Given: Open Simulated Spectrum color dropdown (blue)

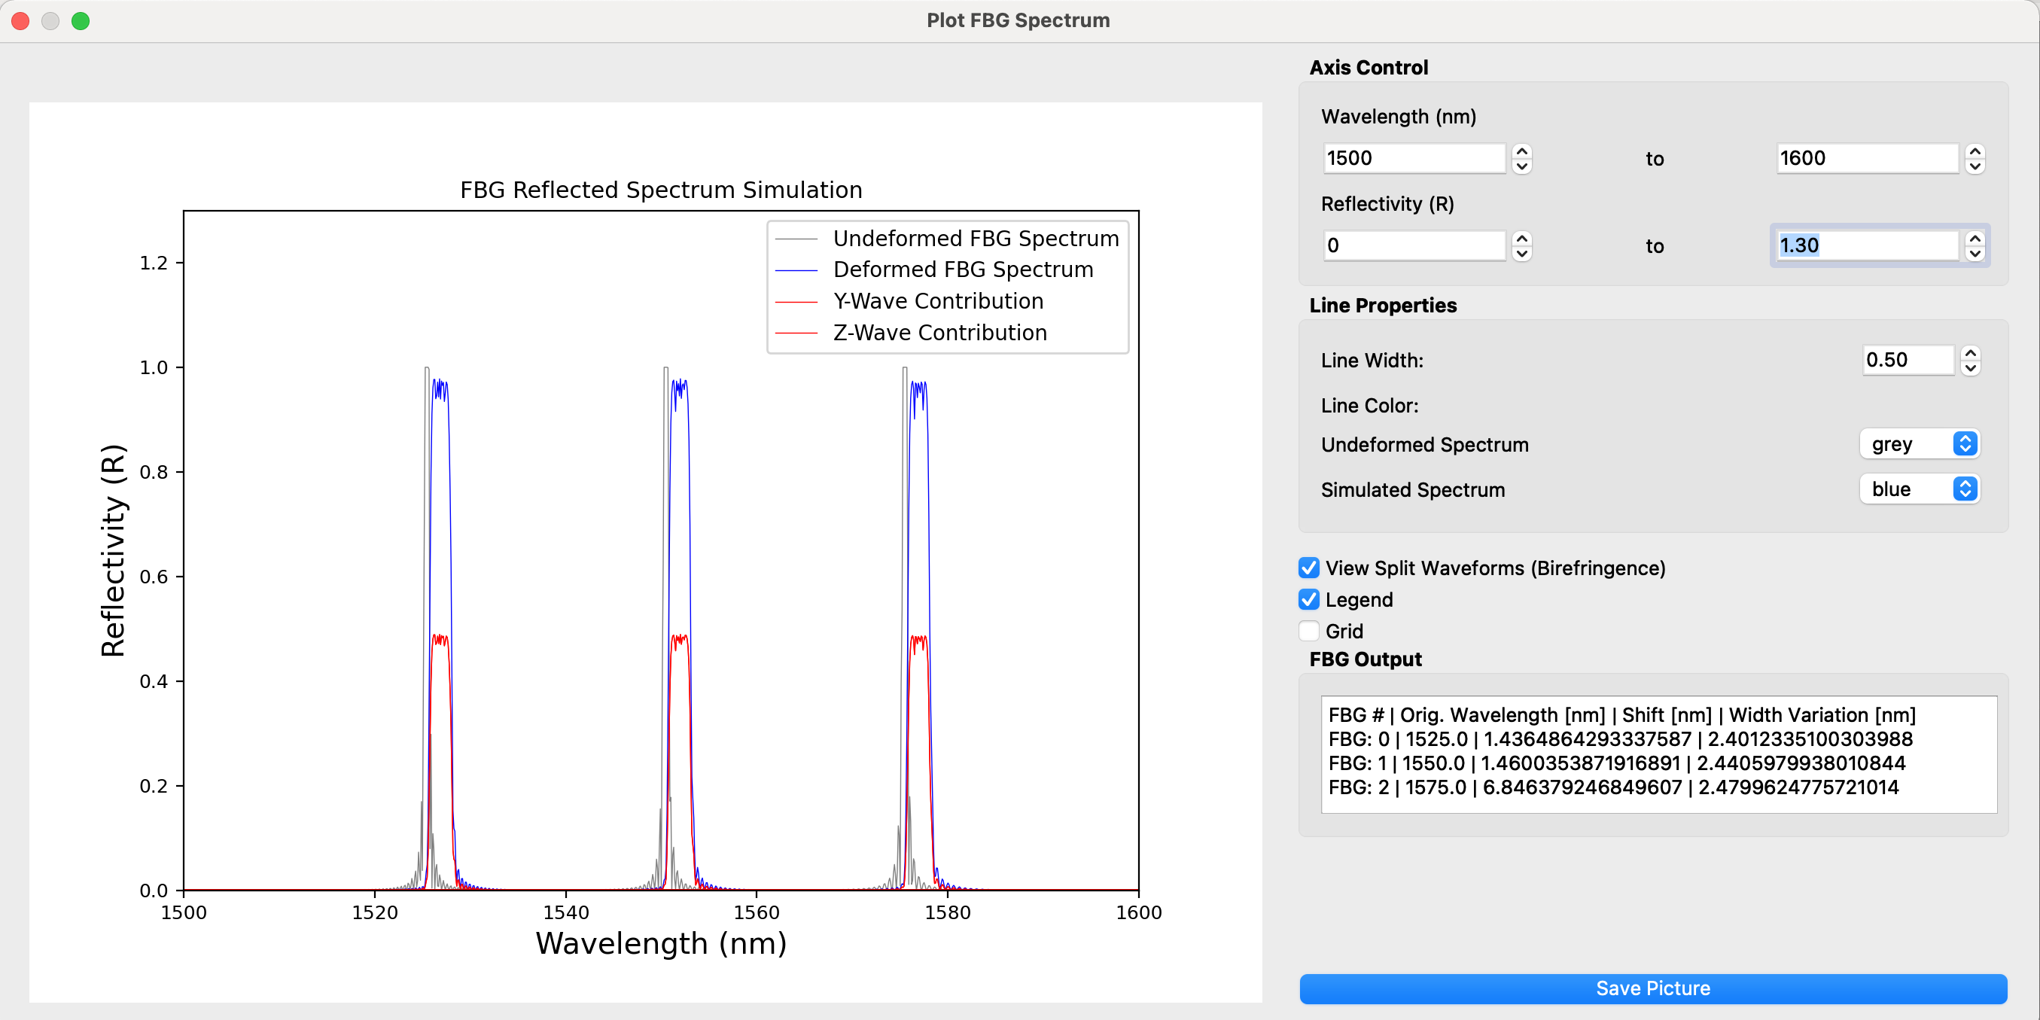Looking at the screenshot, I should 1919,489.
